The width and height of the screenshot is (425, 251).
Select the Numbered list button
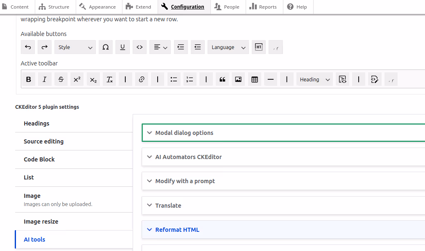(x=190, y=79)
